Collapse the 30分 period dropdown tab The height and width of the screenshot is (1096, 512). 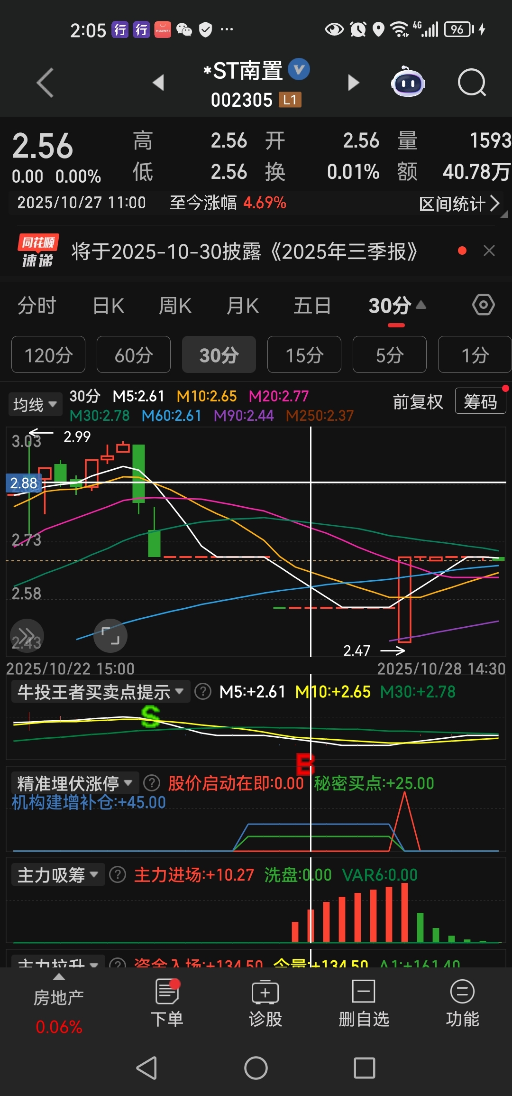pyautogui.click(x=397, y=306)
